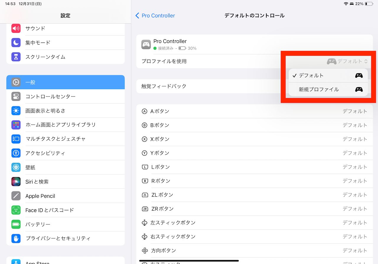Tap the Apple Pencil icon

pyautogui.click(x=16, y=196)
